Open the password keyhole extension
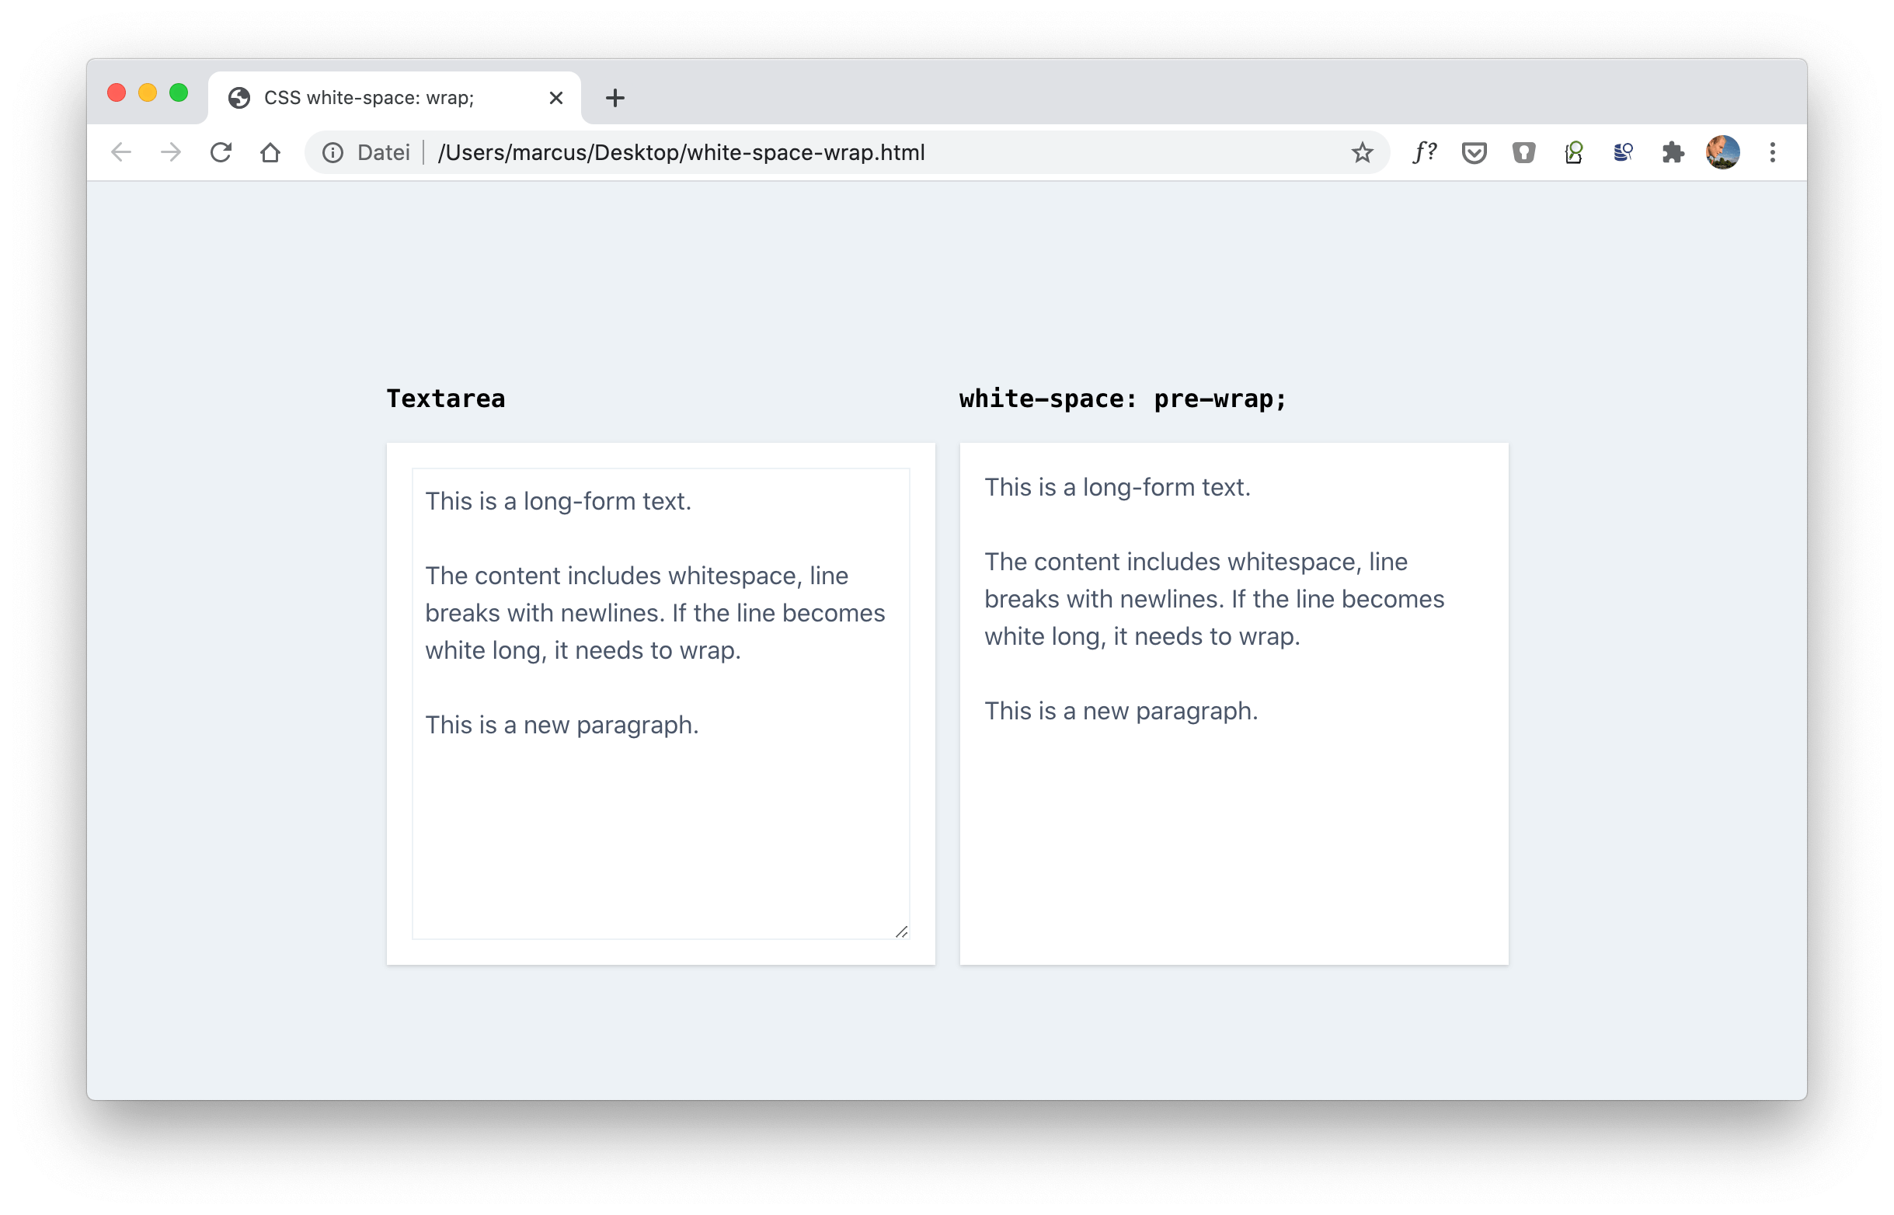The height and width of the screenshot is (1215, 1894). (1524, 152)
